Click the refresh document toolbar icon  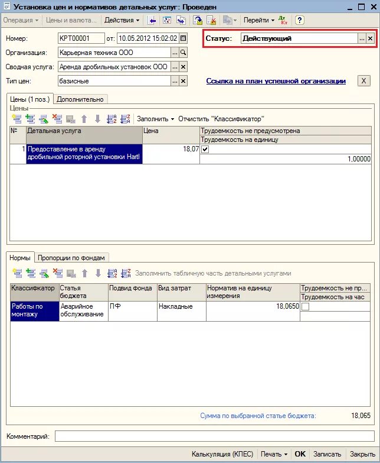click(x=167, y=20)
